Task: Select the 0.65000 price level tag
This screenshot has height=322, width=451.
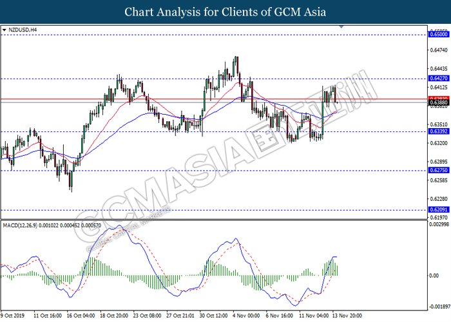Action: (438, 35)
